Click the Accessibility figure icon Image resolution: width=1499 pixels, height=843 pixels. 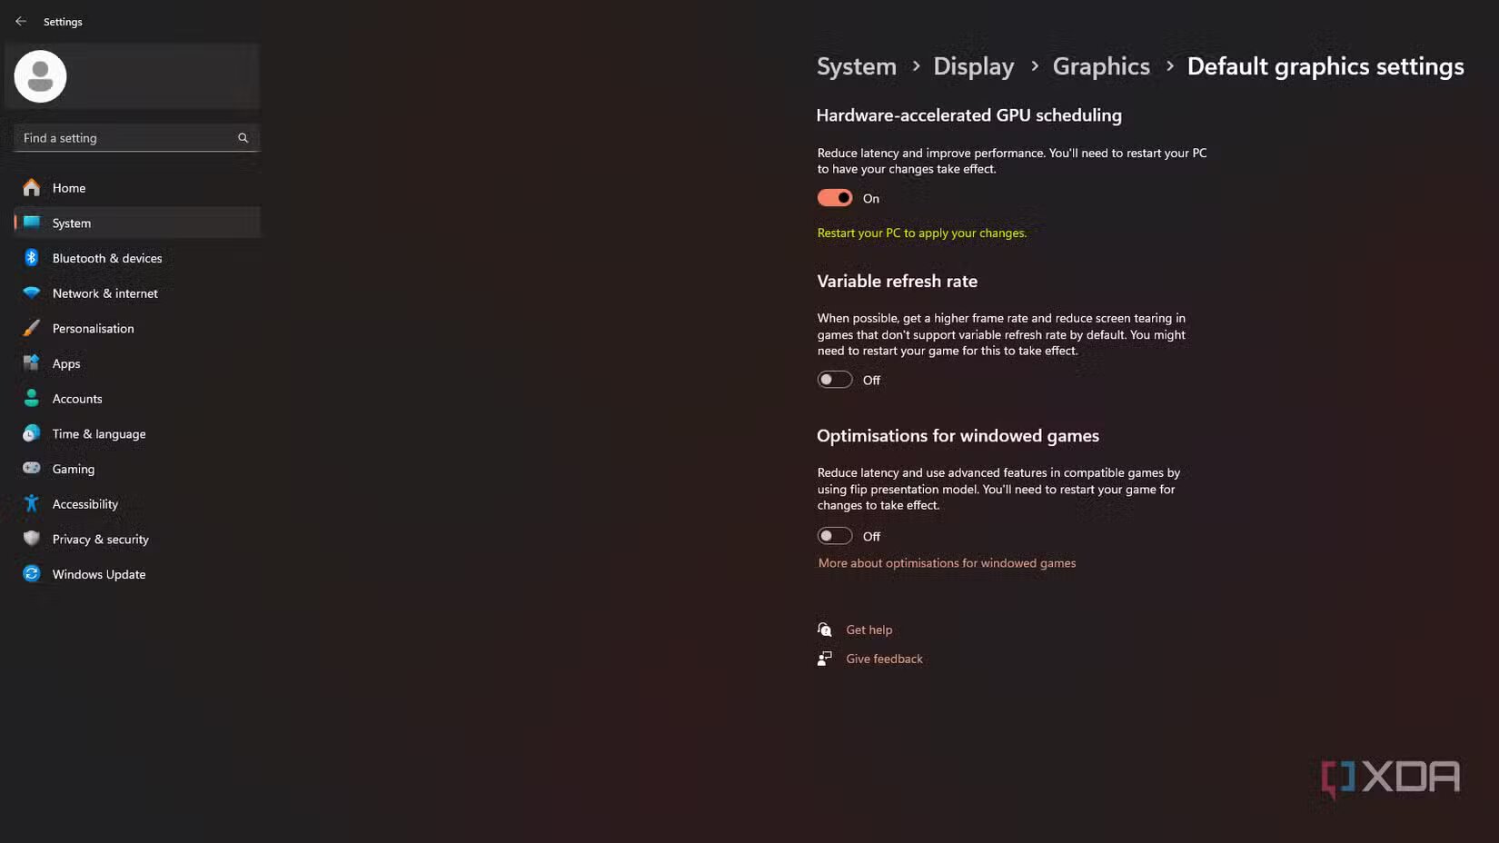32,503
